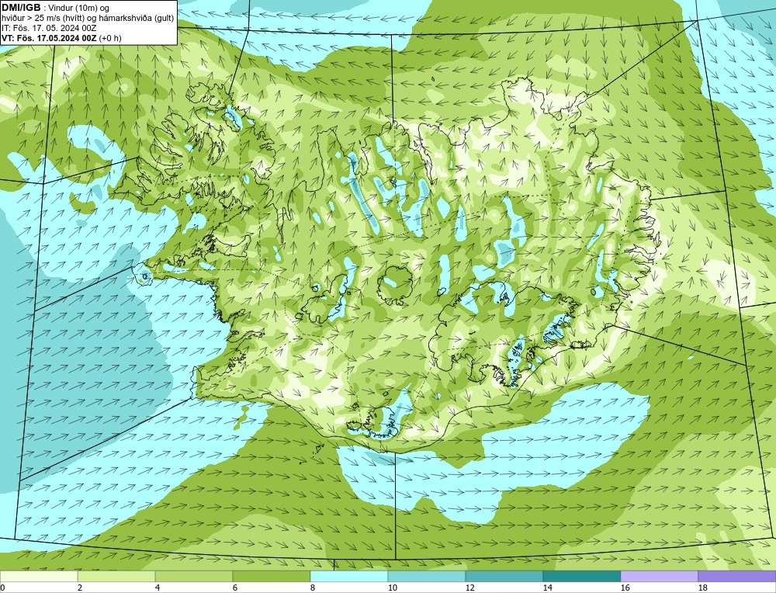Click the 'IT: Fös. 17. 05. 2024 00Z' line
776x593 pixels.
49,28
